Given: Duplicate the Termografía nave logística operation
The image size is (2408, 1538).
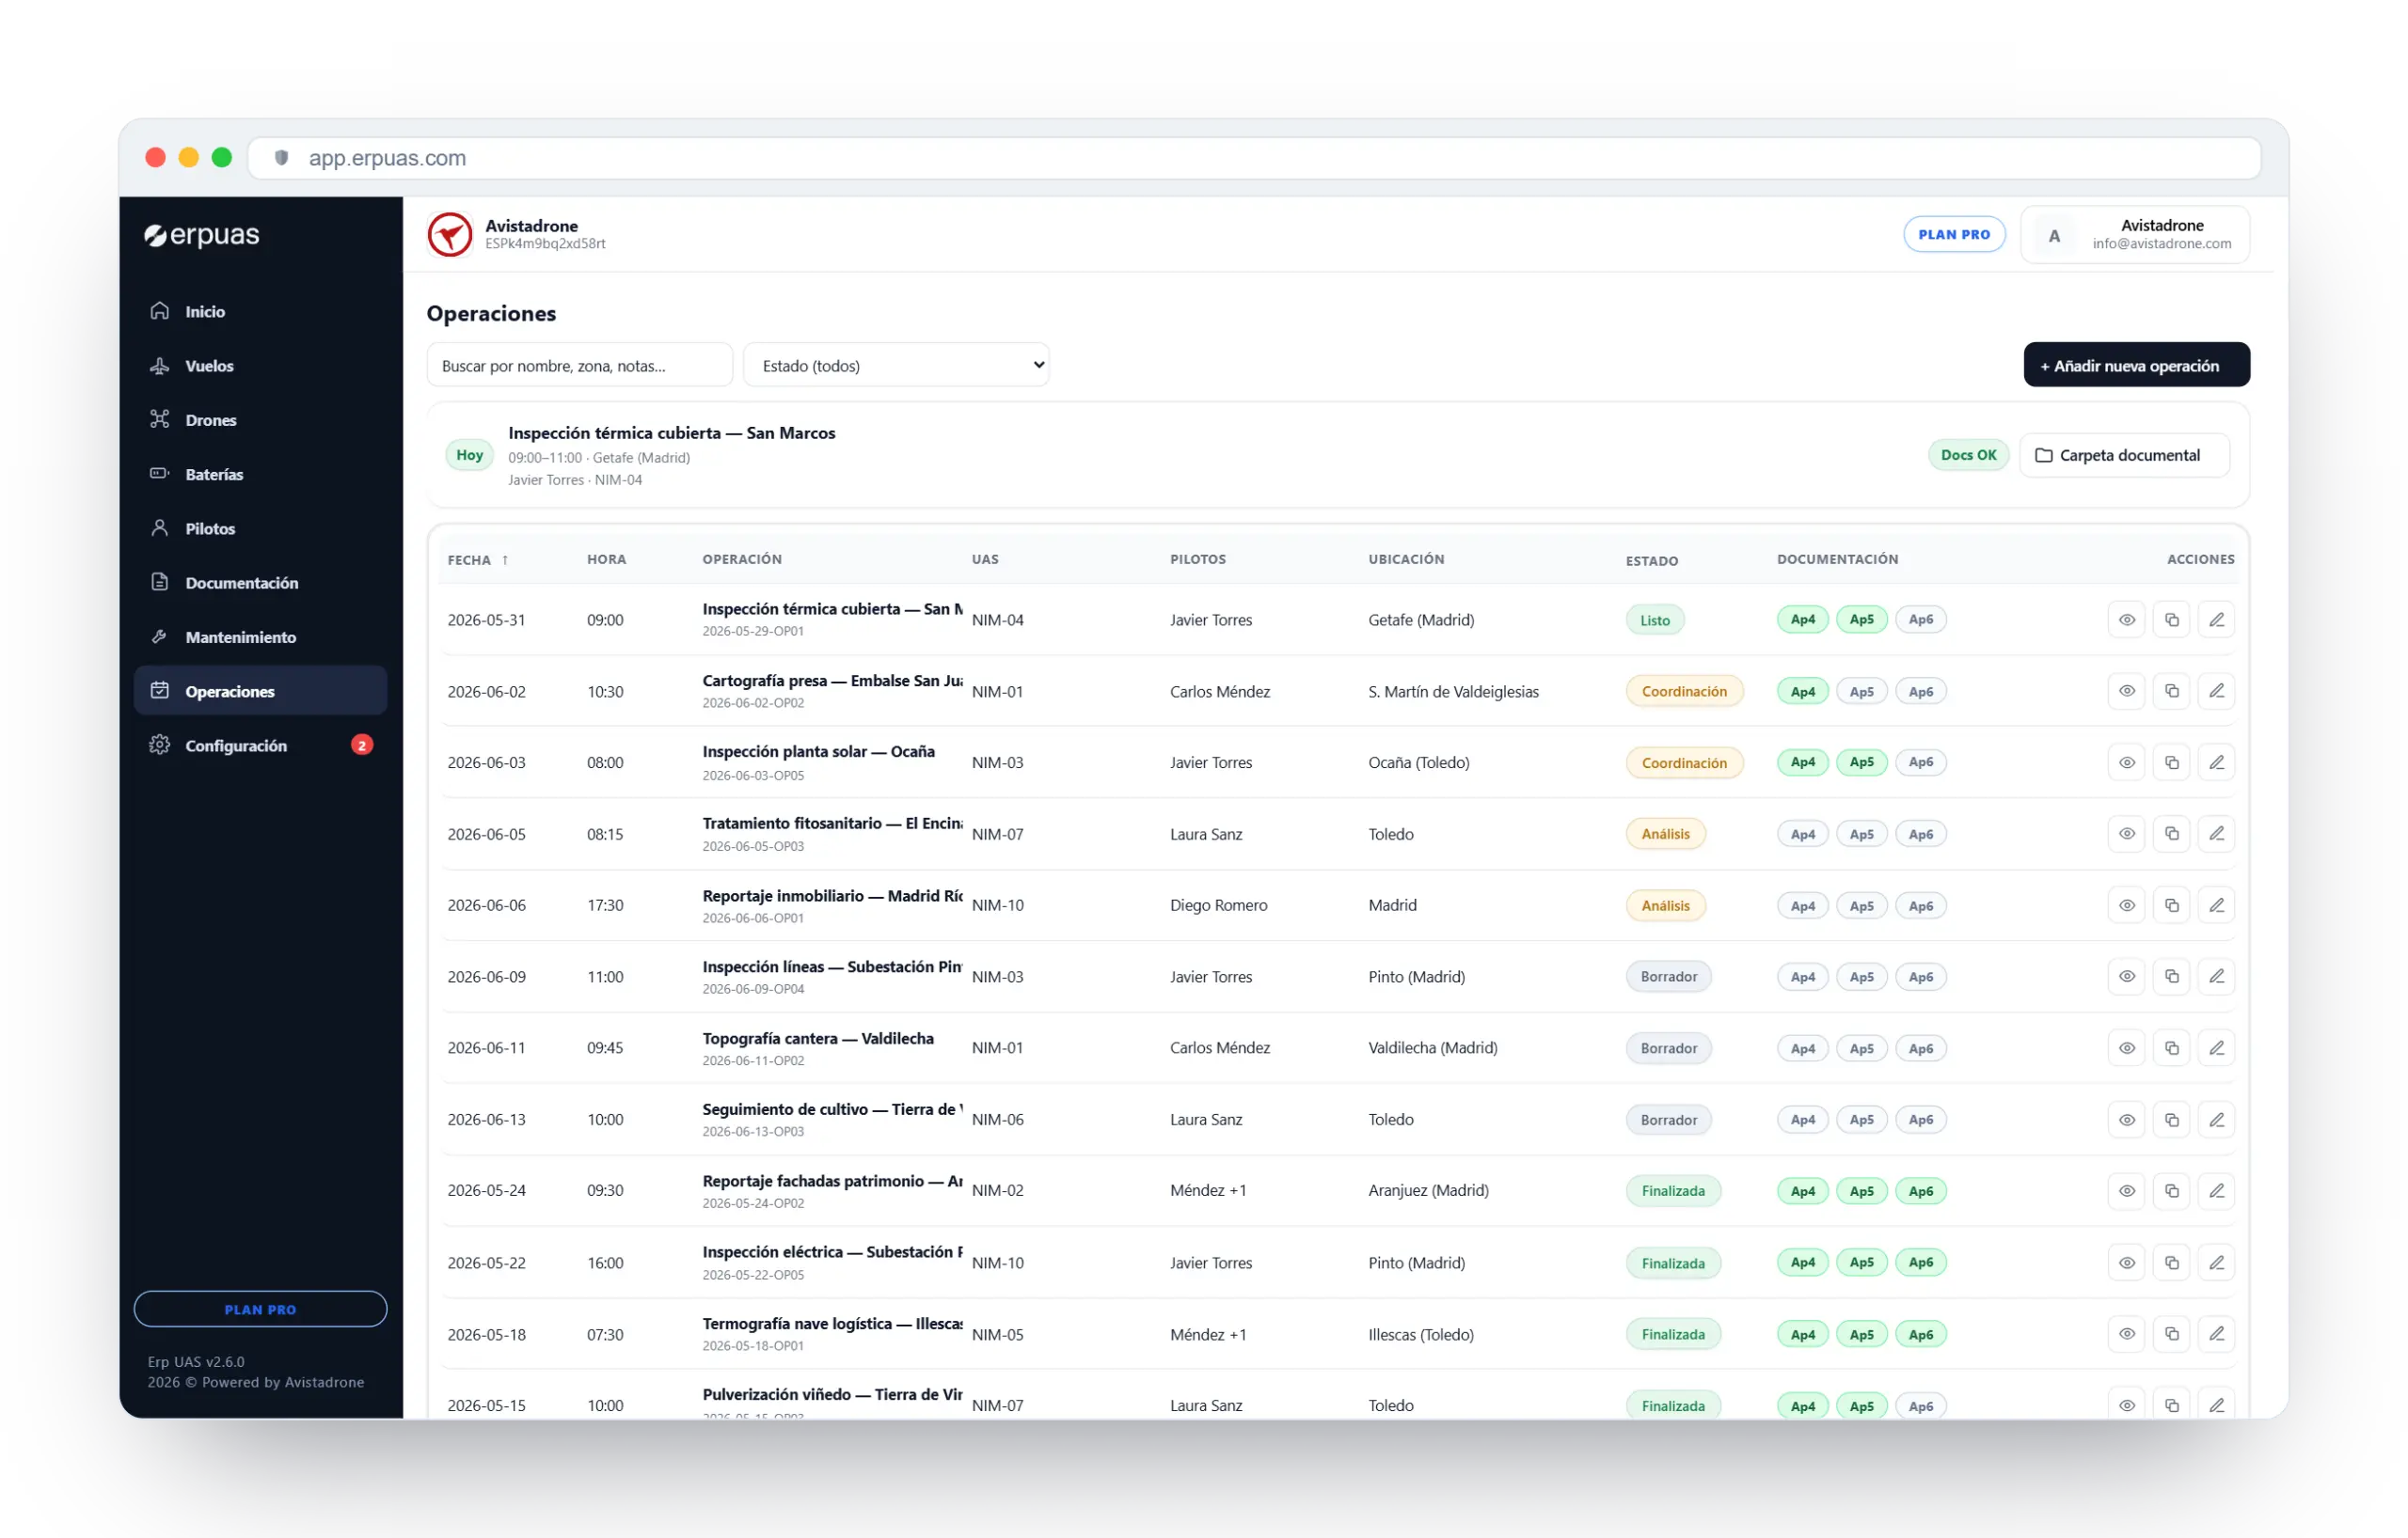Looking at the screenshot, I should click(x=2171, y=1334).
